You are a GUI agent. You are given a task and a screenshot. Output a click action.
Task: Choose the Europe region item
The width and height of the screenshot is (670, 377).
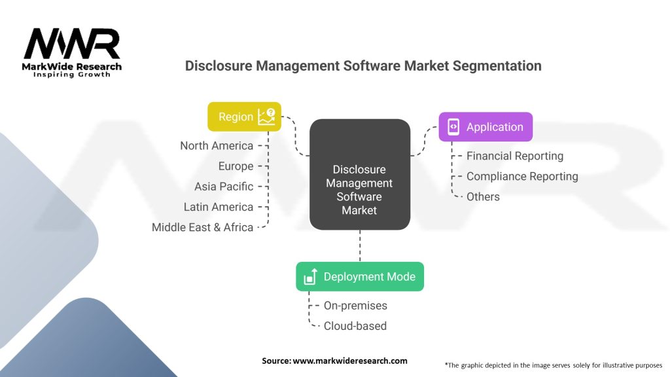tap(236, 166)
